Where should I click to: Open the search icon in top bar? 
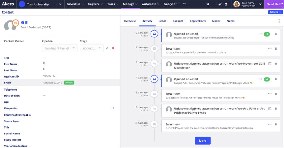(x=208, y=4)
